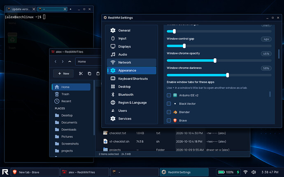The height and width of the screenshot is (177, 284).
Task: Open Recent in Files sidebar
Action: (71, 101)
